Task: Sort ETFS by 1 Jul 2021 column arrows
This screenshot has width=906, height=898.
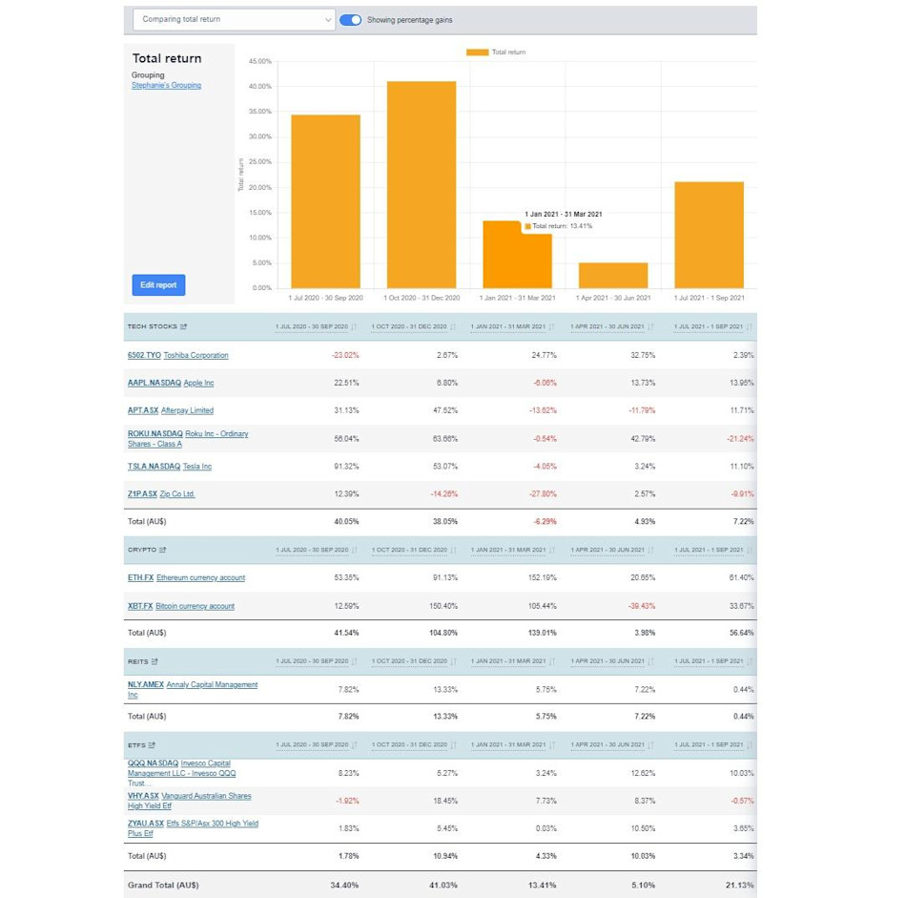Action: click(x=752, y=745)
